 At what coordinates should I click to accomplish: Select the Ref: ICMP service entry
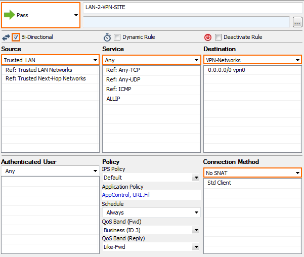point(119,89)
